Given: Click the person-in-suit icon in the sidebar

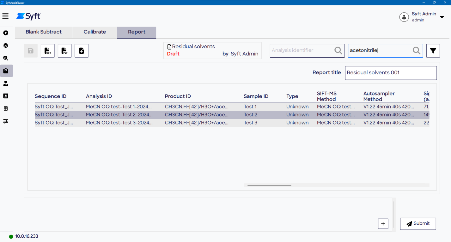Looking at the screenshot, I should (x=6, y=84).
